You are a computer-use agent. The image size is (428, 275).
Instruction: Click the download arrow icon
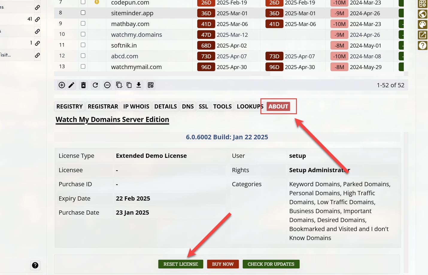tap(139, 85)
